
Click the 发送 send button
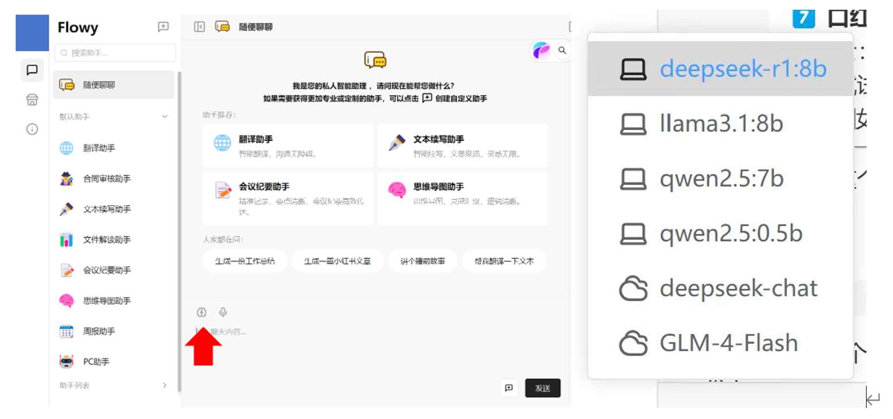[542, 388]
